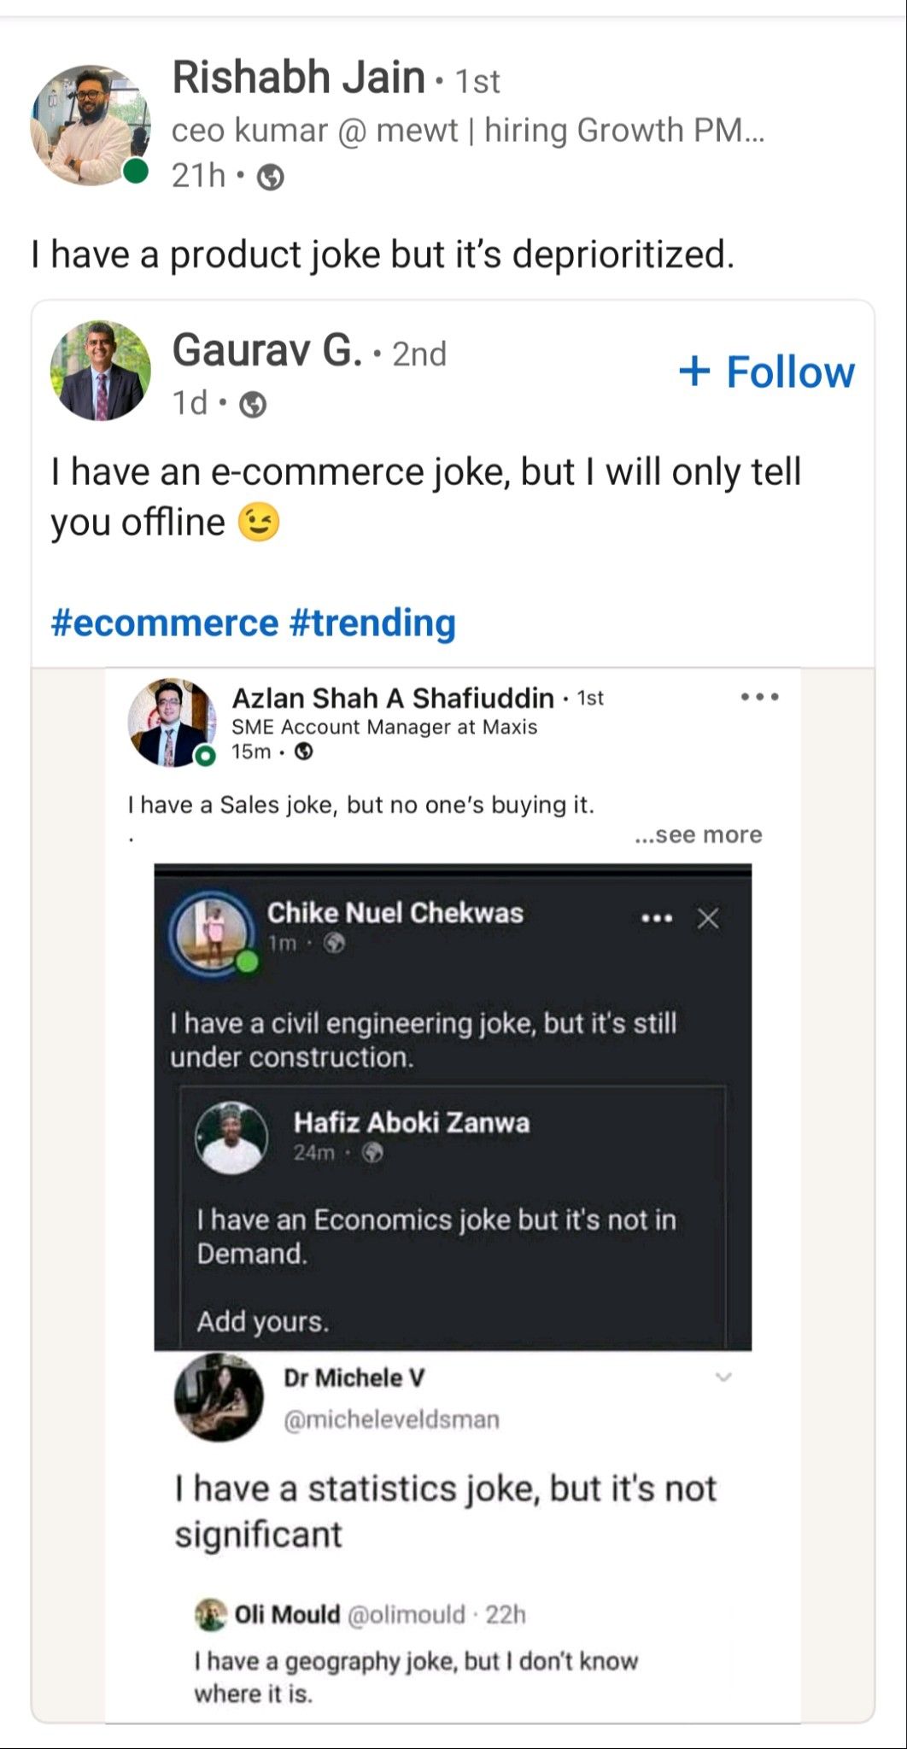Image resolution: width=907 pixels, height=1749 pixels.
Task: Click the Oli Mould @olimould handle
Action: tap(405, 1614)
